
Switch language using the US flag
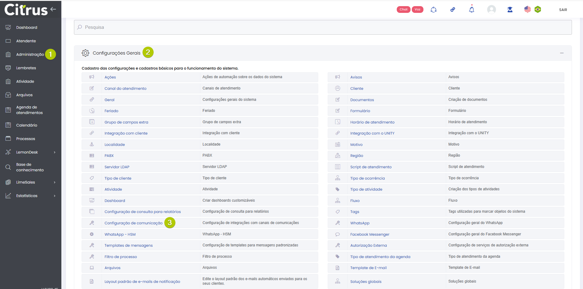[527, 10]
